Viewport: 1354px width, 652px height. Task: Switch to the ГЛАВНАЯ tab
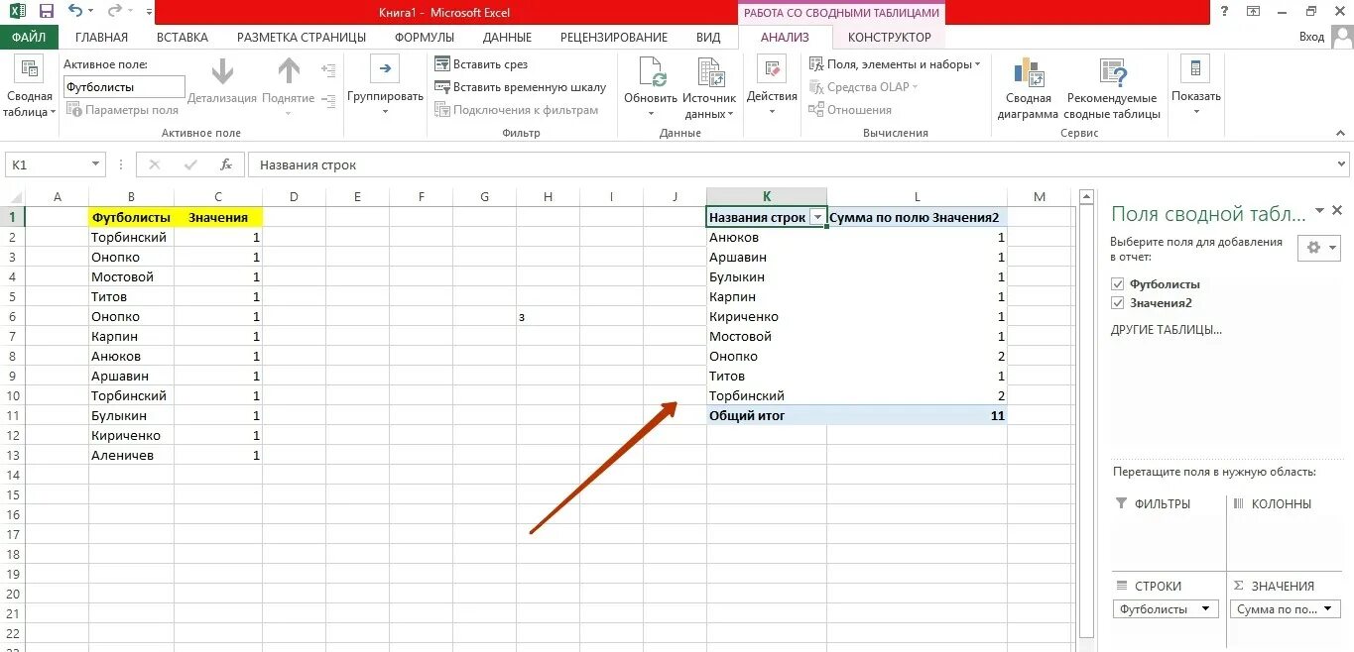coord(101,37)
